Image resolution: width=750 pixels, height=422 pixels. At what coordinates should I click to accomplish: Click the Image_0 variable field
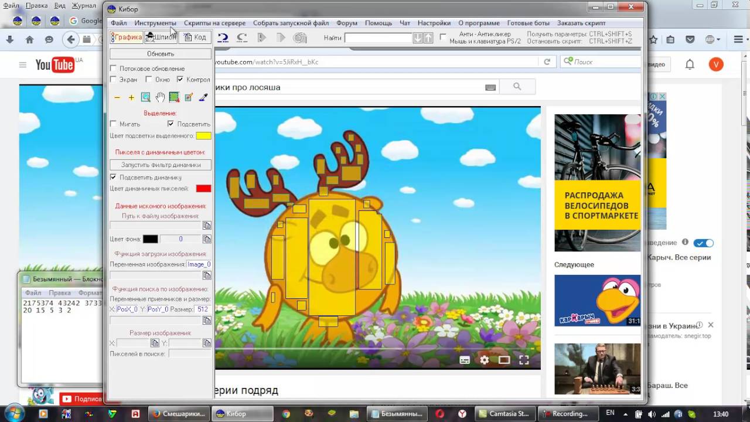[199, 264]
